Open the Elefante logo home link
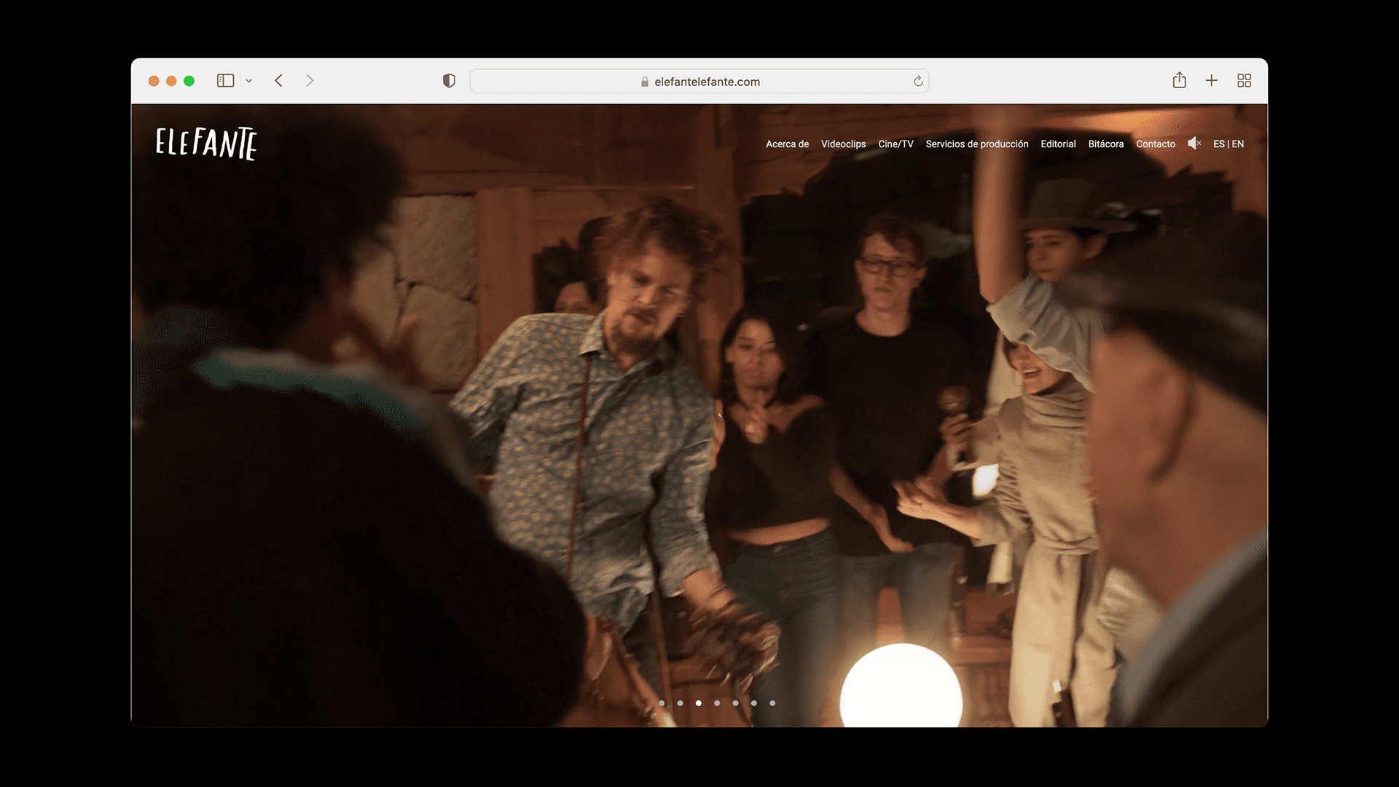This screenshot has width=1399, height=787. pyautogui.click(x=206, y=144)
